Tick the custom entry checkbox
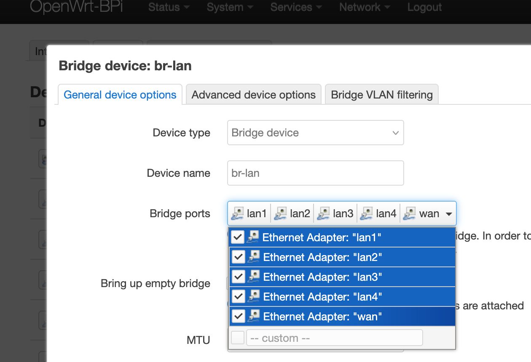531x362 pixels. point(238,338)
